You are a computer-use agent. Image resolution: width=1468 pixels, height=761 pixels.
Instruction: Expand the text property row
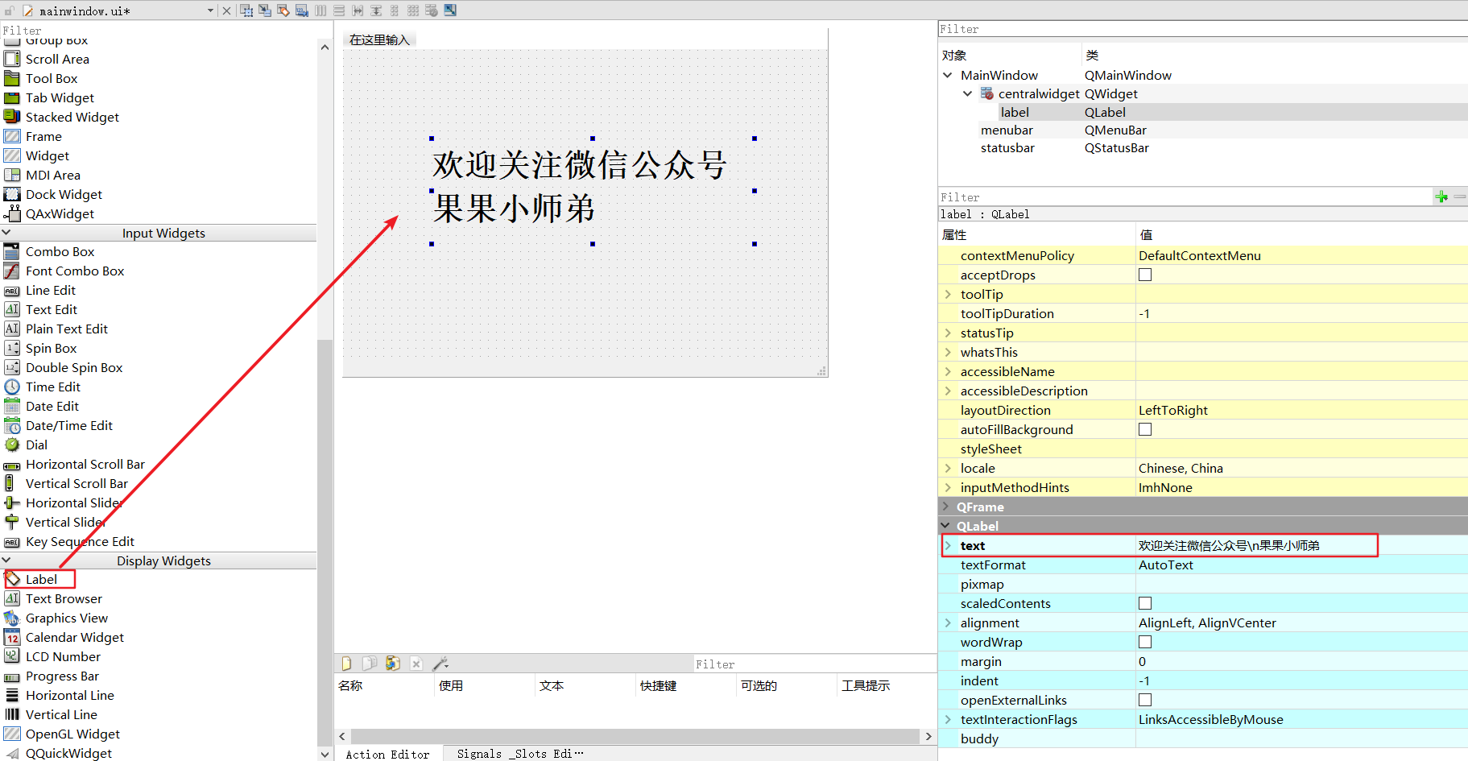click(x=948, y=545)
